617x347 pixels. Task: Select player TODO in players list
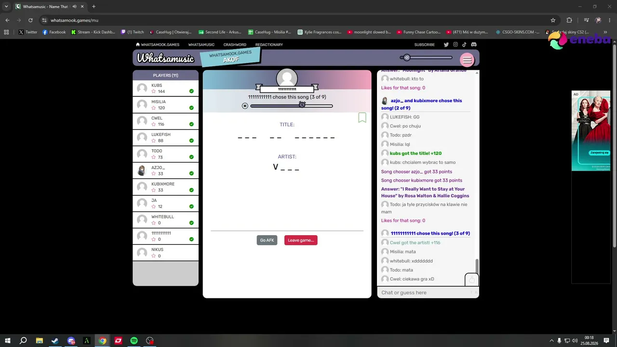coord(165,154)
